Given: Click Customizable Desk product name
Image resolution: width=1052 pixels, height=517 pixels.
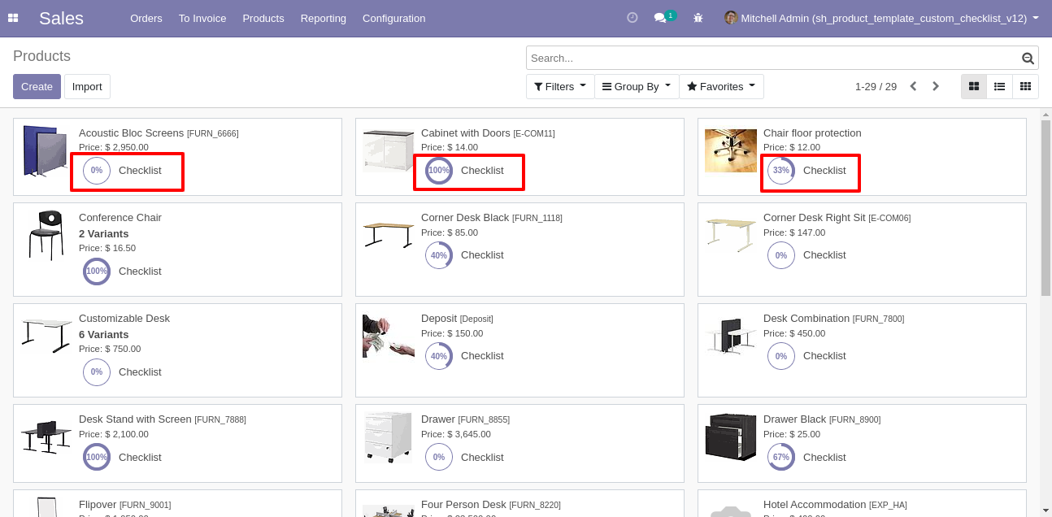Looking at the screenshot, I should pyautogui.click(x=124, y=319).
